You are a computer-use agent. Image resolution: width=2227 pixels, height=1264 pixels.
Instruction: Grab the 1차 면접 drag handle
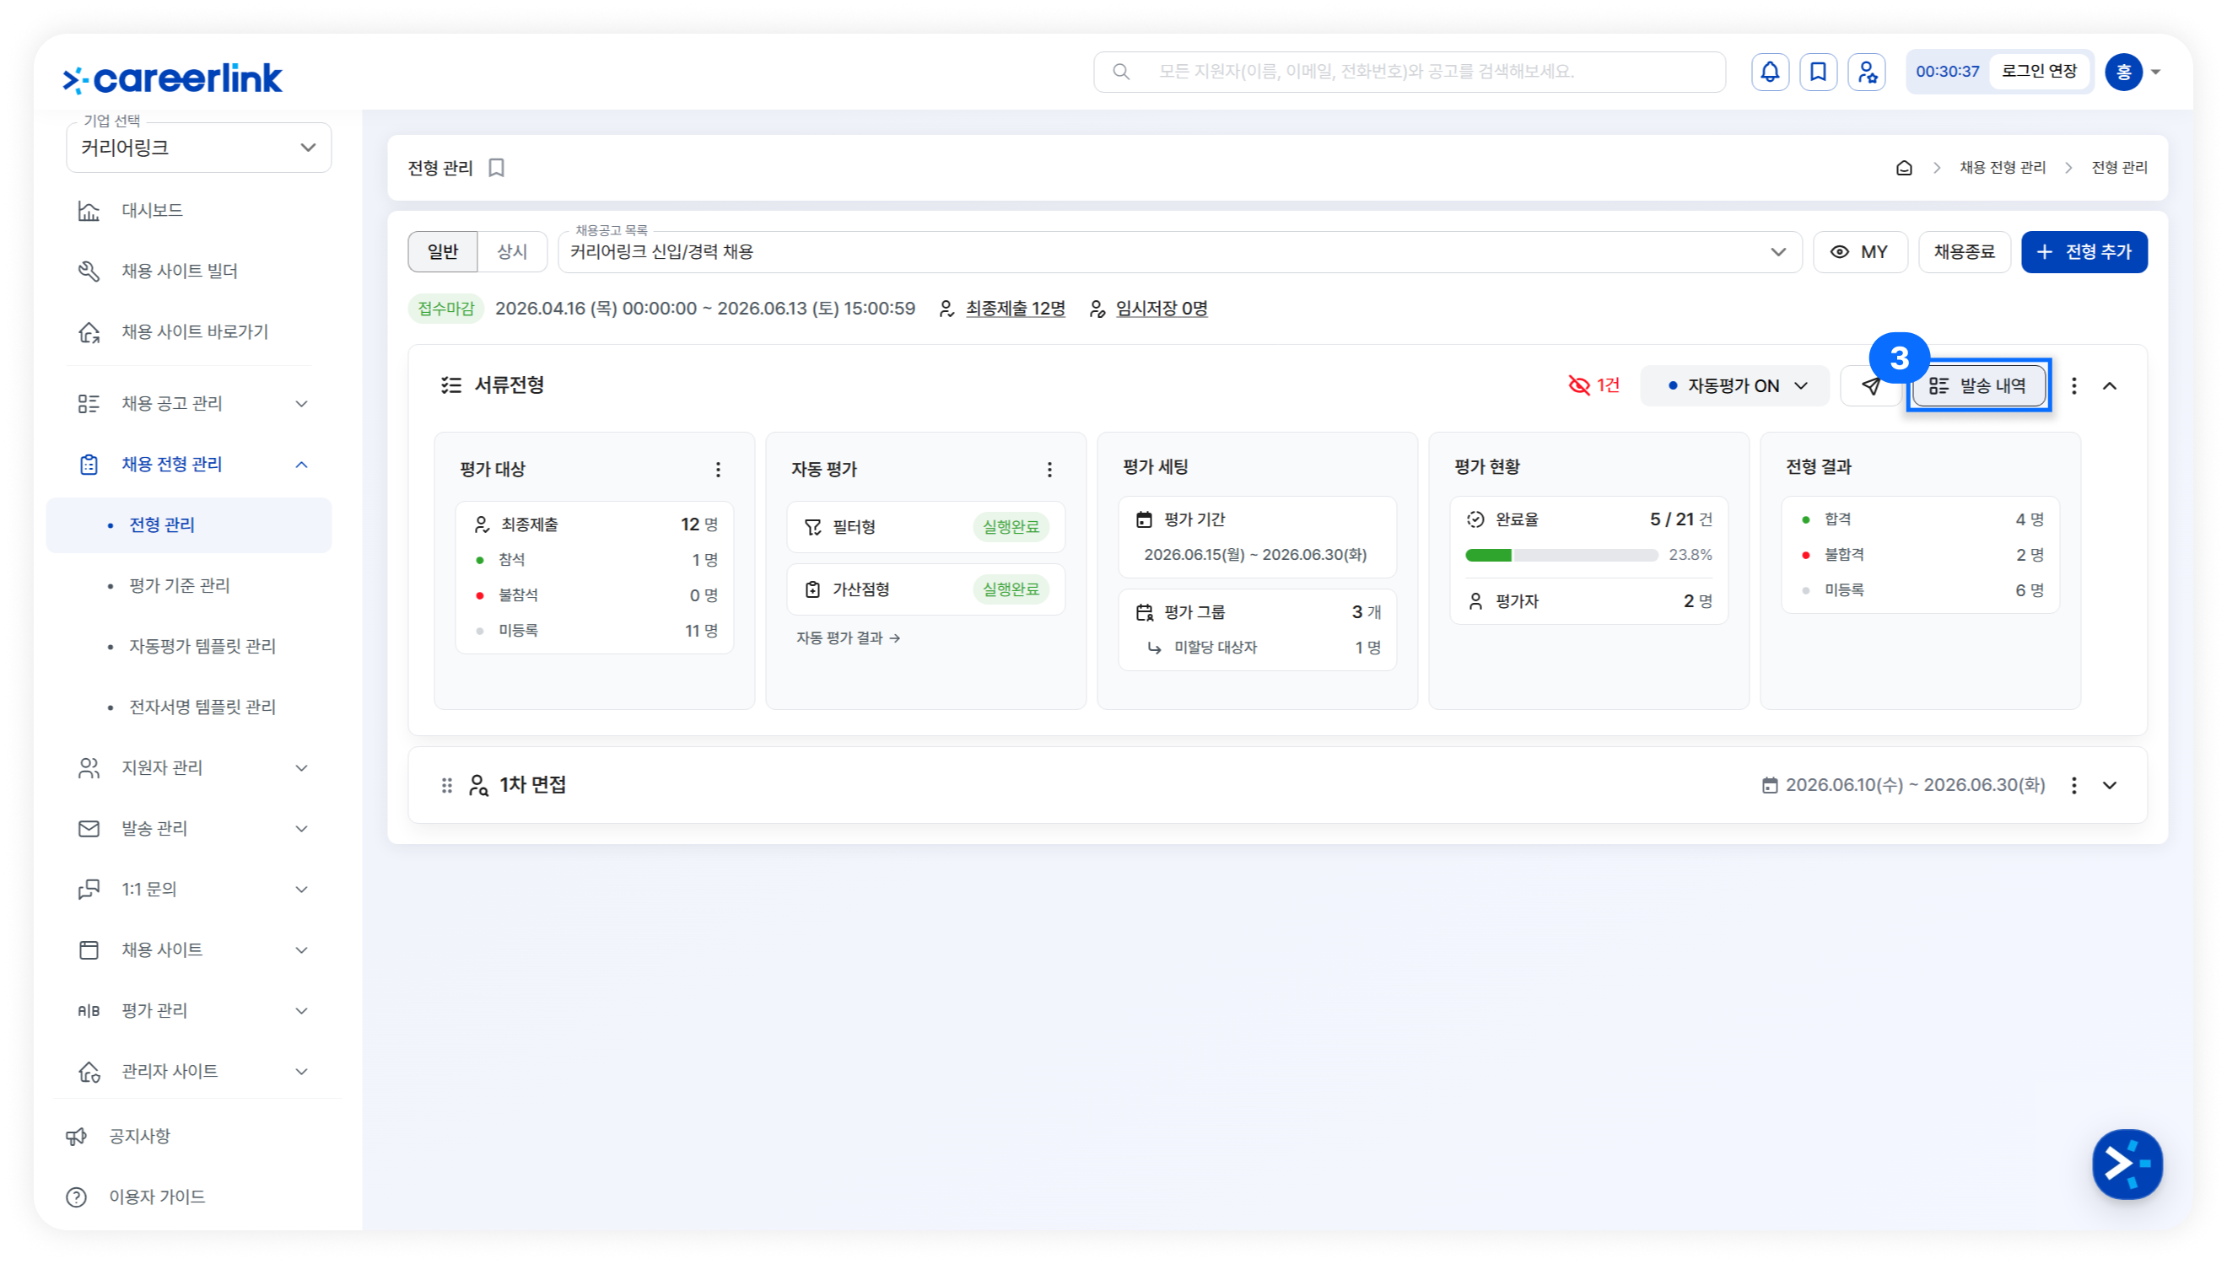(446, 786)
